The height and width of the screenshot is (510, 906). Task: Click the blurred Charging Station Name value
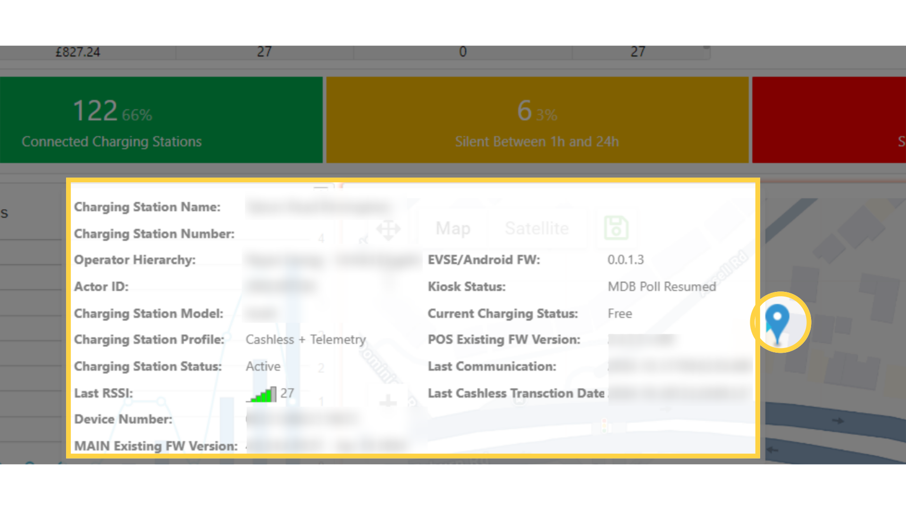319,207
